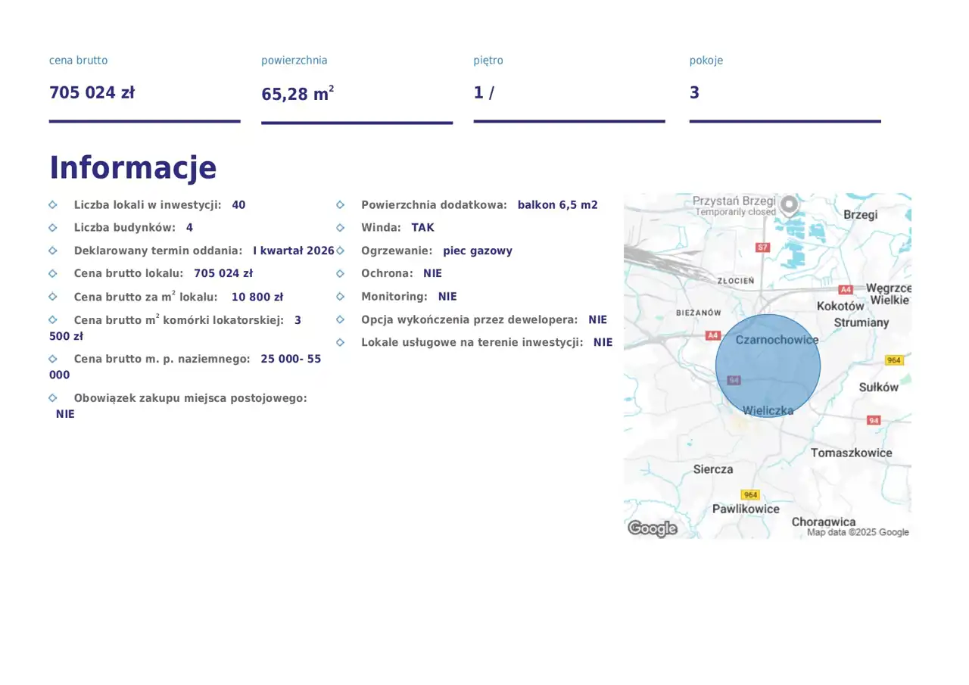Click the Informacje heading

[x=132, y=167]
